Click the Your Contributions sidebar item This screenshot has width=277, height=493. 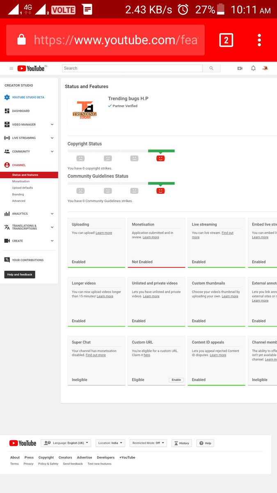[x=29, y=260]
